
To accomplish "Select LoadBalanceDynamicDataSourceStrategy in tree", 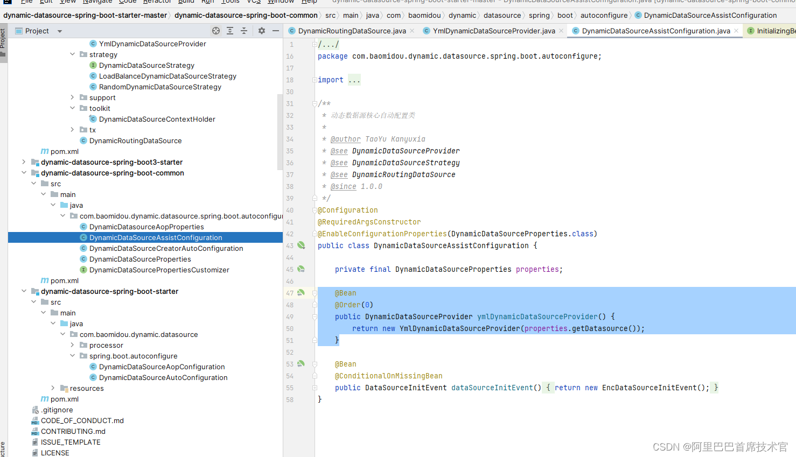I will click(x=167, y=76).
